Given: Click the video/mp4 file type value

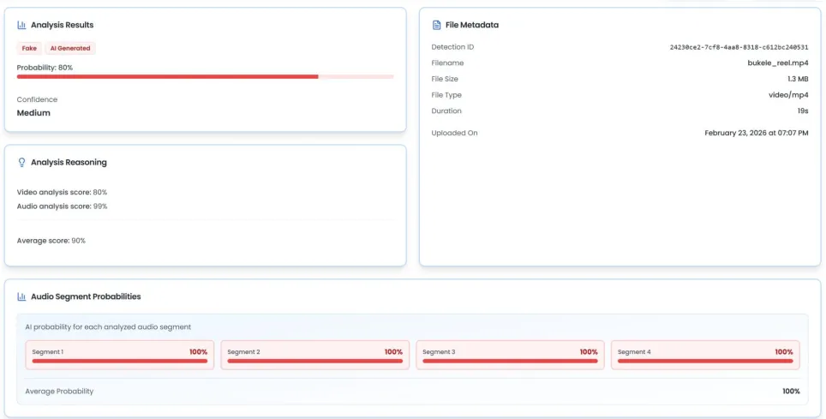Looking at the screenshot, I should [x=788, y=95].
